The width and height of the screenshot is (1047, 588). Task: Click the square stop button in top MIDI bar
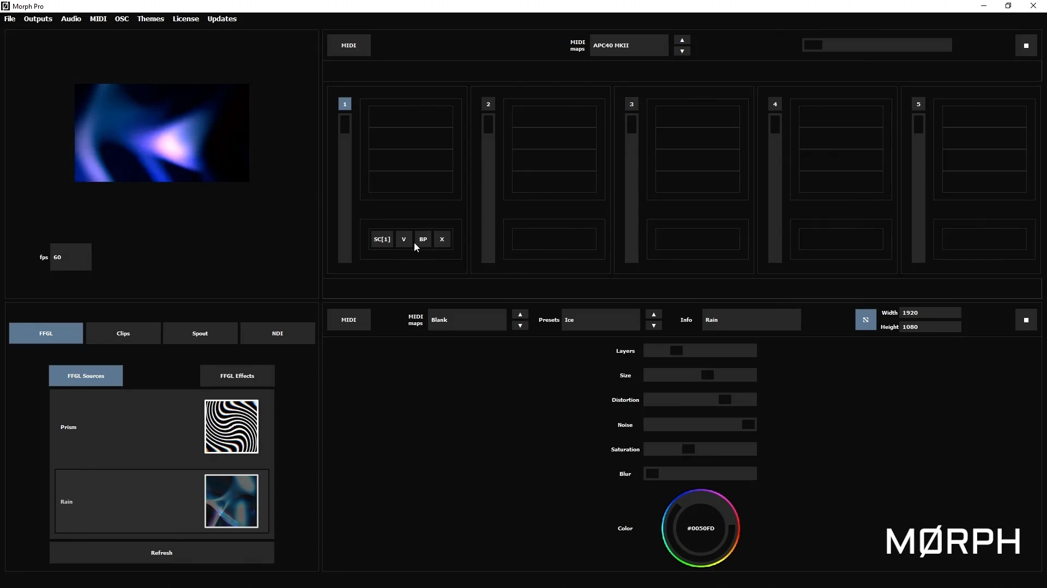1026,46
